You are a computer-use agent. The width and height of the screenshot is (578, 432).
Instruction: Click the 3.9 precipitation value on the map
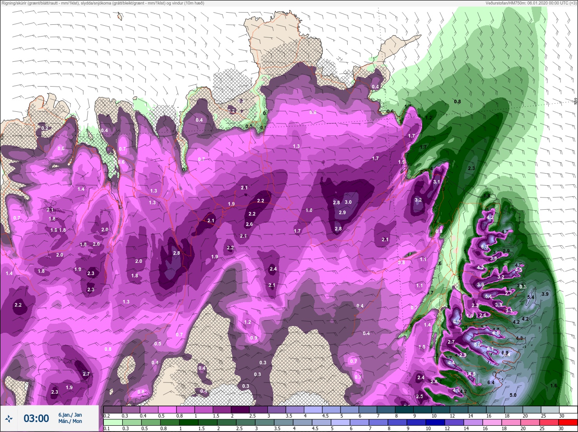click(x=545, y=294)
